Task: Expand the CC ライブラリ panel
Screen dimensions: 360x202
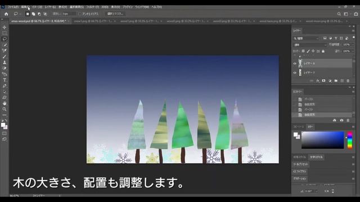Action: [299, 171]
